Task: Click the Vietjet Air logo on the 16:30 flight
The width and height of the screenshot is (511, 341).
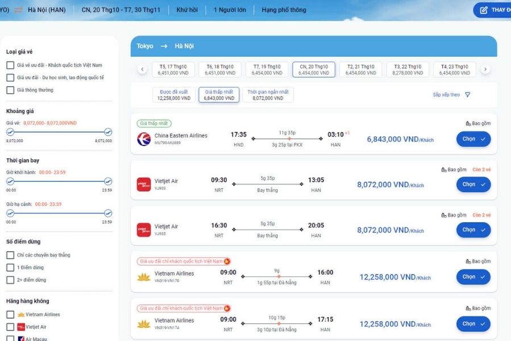Action: click(x=144, y=230)
